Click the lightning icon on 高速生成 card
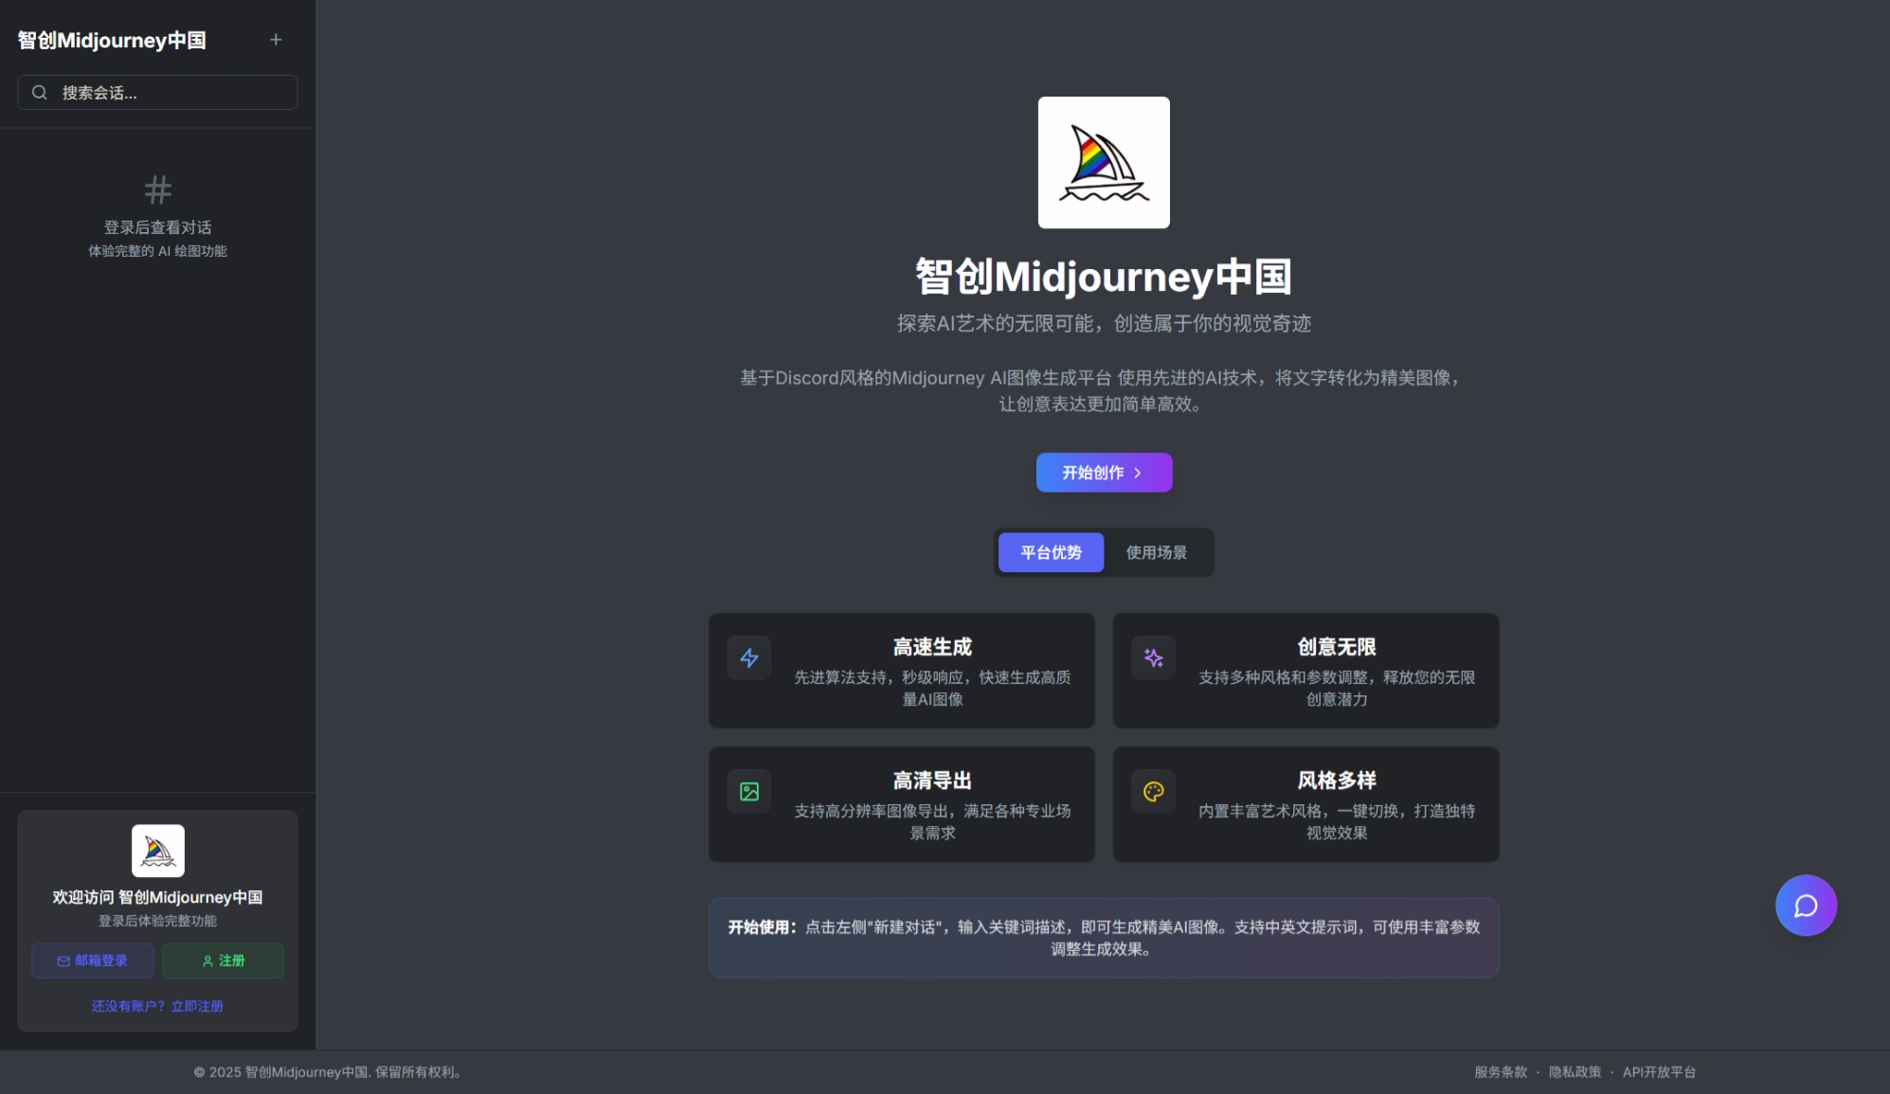 [748, 657]
